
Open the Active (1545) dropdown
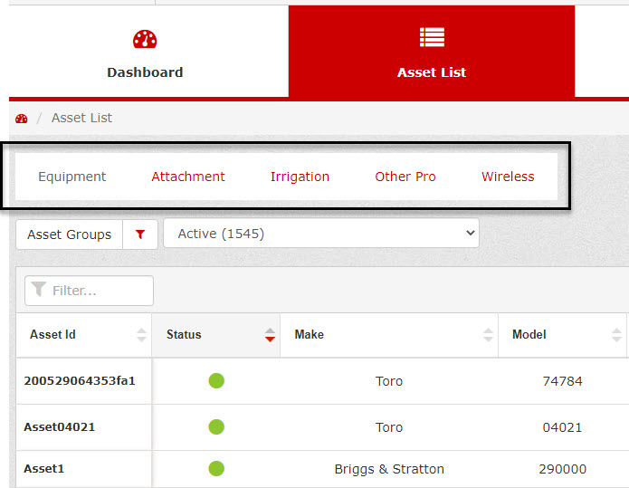point(321,234)
